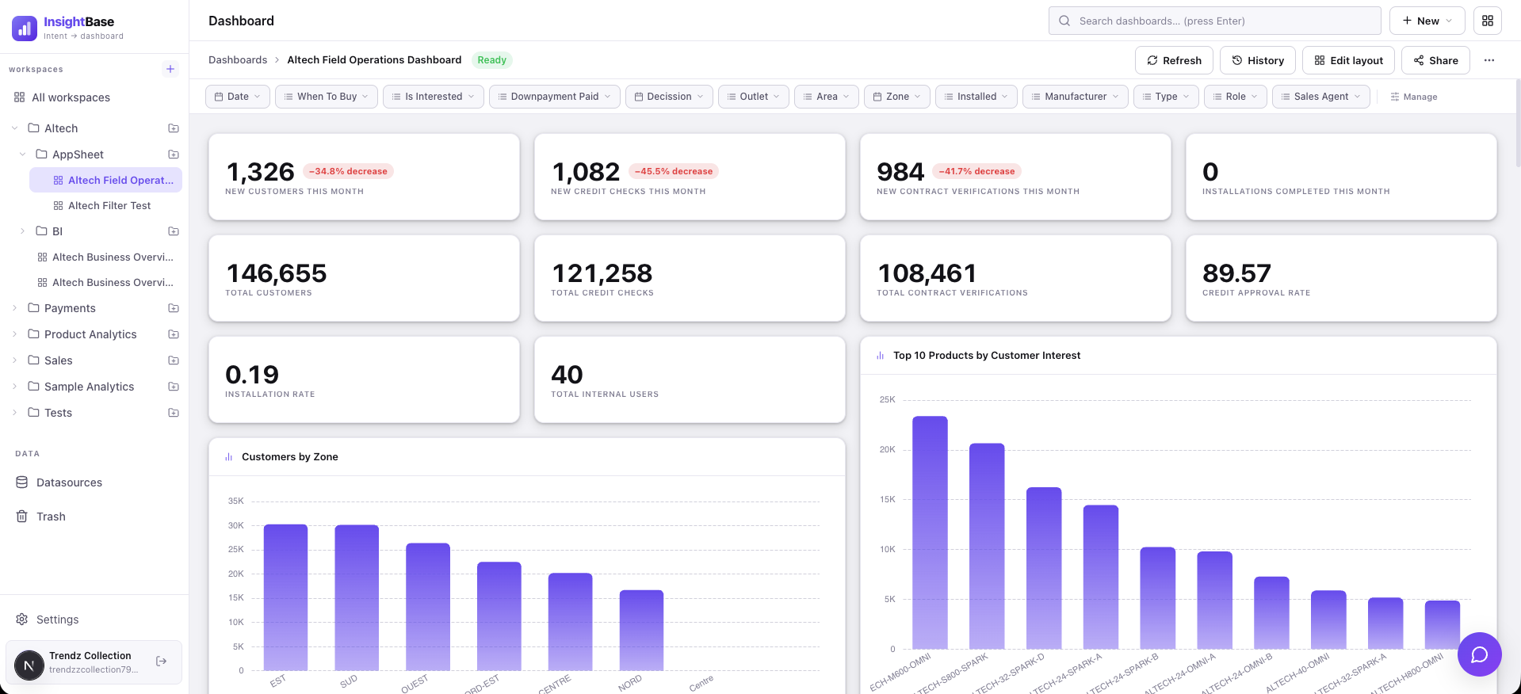Collapse the AppSheet folder
This screenshot has height=694, width=1521.
(22, 154)
